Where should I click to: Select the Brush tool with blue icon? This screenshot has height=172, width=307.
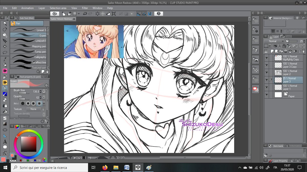5,94
